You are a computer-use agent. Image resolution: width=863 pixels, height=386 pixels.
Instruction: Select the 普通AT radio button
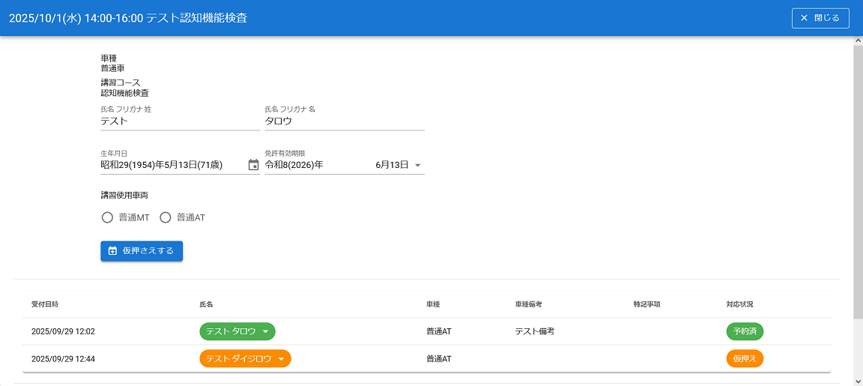click(x=166, y=218)
